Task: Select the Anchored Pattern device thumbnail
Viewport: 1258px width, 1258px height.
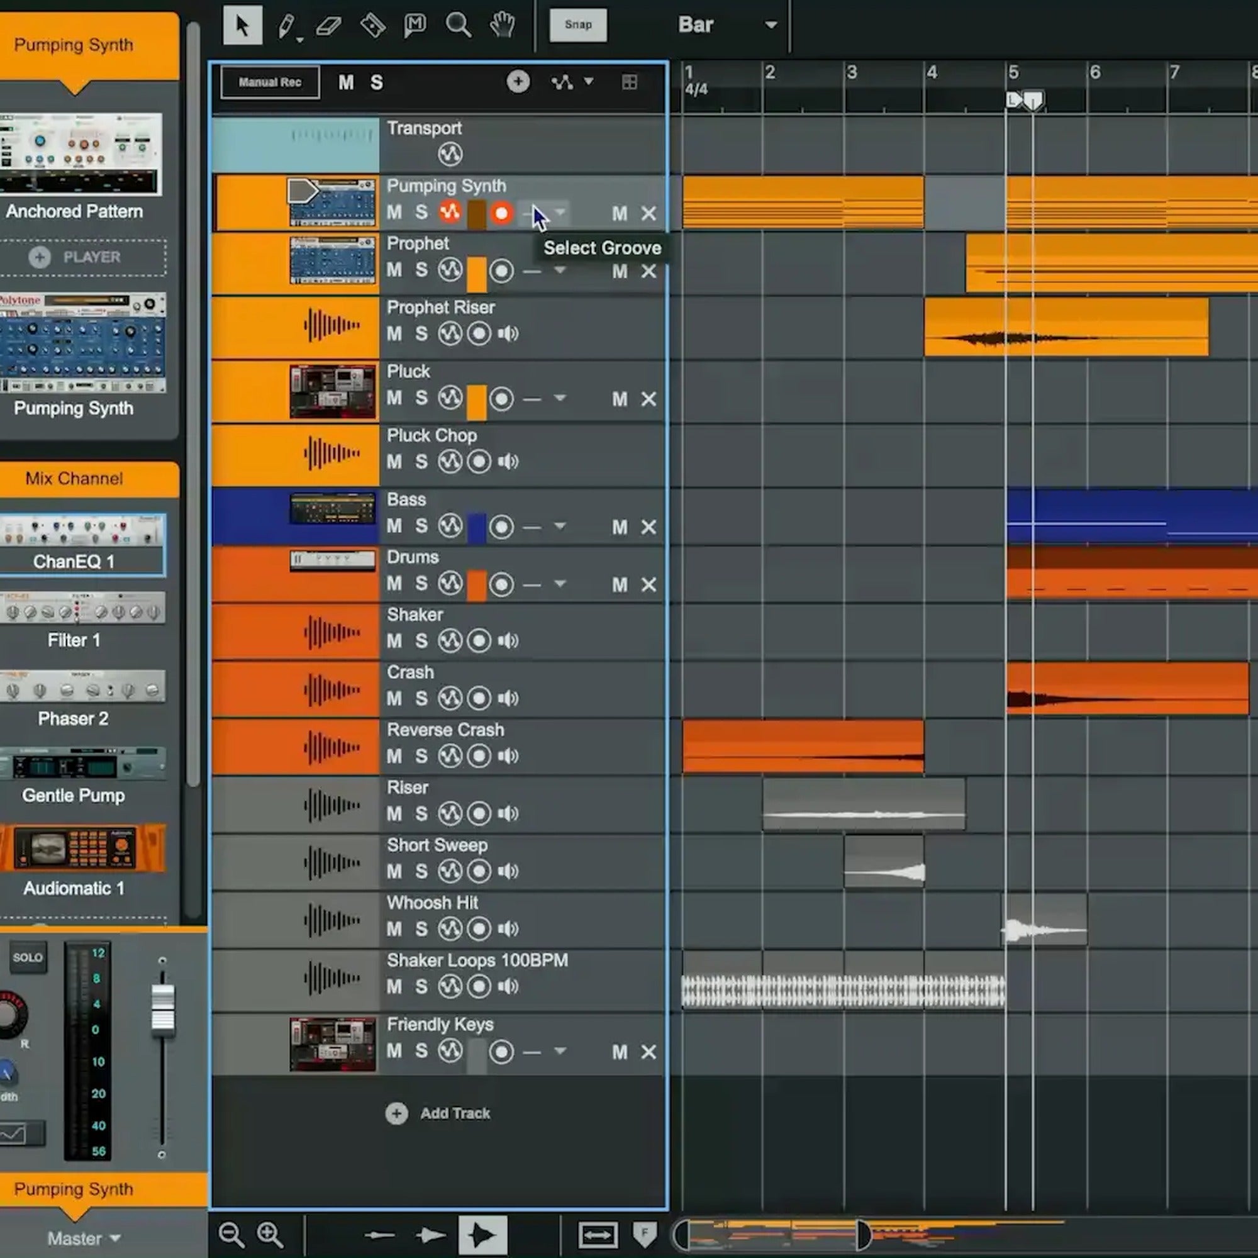Action: 80,153
